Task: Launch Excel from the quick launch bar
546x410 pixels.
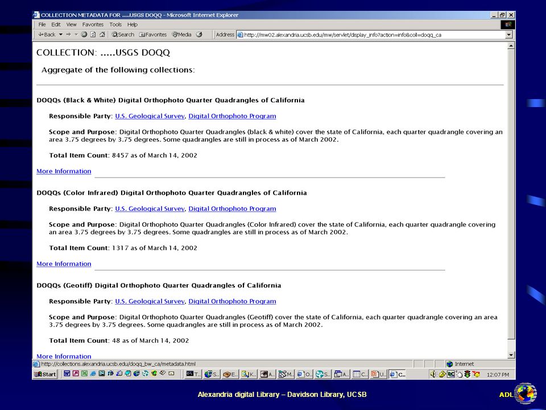Action: pyautogui.click(x=84, y=374)
